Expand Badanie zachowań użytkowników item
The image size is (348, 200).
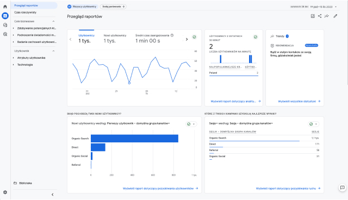point(14,42)
